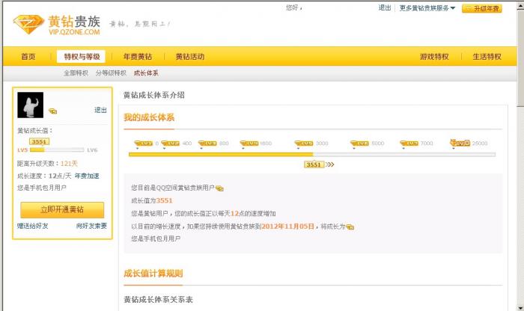Click the orange 3551 after 成长值为
Image resolution: width=524 pixels, height=311 pixels.
pyautogui.click(x=165, y=200)
